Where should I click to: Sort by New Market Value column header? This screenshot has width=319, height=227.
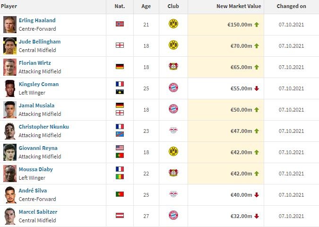239,6
